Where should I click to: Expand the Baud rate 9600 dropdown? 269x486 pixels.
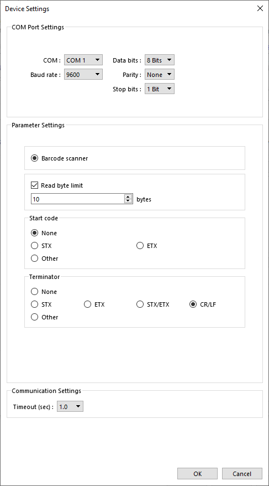point(83,74)
